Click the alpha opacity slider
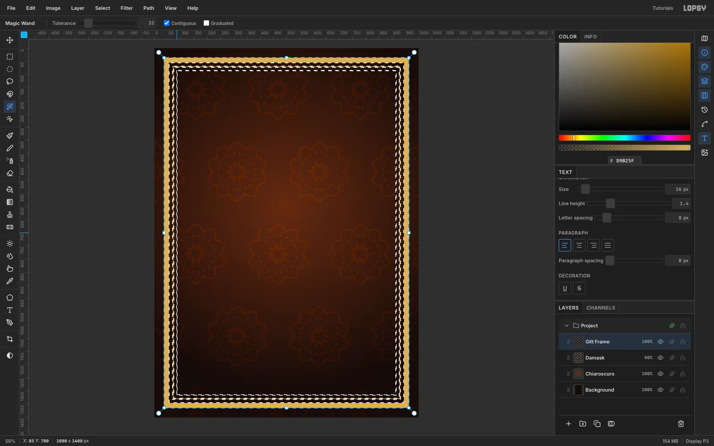Viewport: 714px width, 446px height. (625, 148)
